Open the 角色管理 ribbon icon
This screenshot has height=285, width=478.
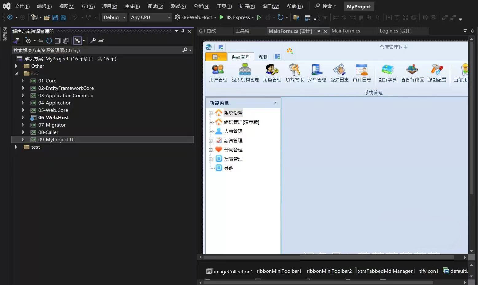(272, 73)
